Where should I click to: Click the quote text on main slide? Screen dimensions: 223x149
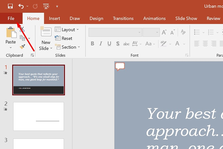(185, 128)
